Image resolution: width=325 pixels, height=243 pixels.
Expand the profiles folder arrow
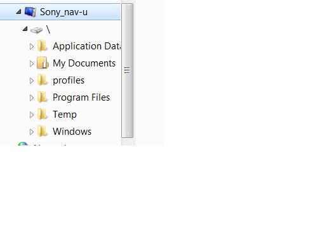[32, 80]
